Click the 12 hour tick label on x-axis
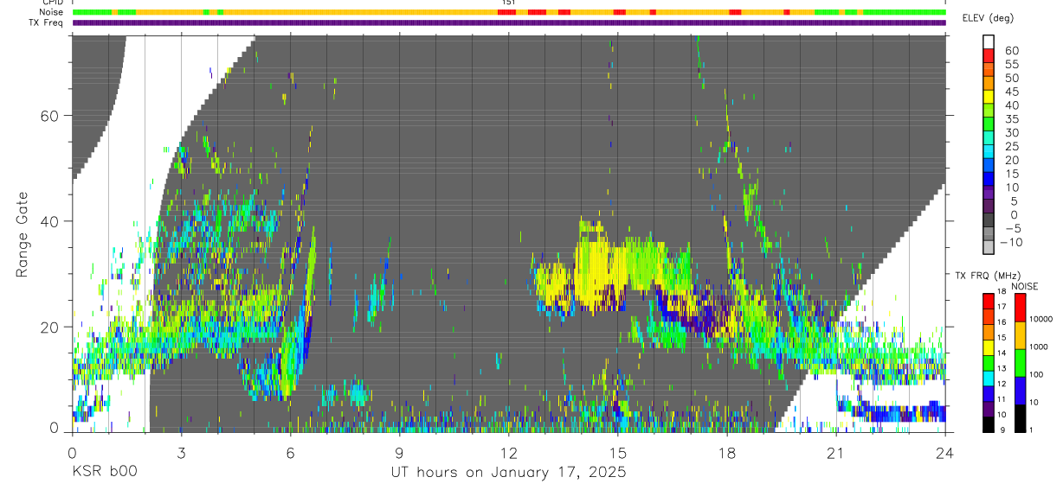 [x=509, y=453]
